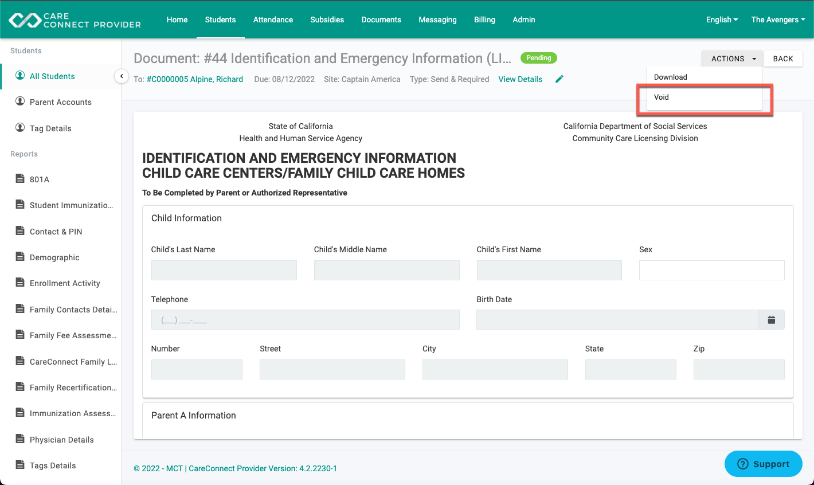The height and width of the screenshot is (485, 814).
Task: Open the Subsidies tab
Action: (327, 19)
